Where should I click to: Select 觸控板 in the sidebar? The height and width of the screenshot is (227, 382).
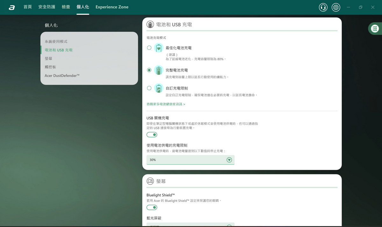(x=50, y=67)
